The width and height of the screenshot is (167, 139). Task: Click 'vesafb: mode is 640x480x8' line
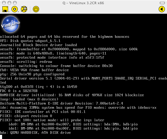pyautogui.click(x=53, y=53)
